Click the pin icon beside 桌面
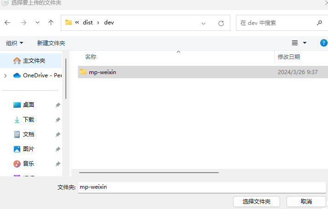328x209 pixels. click(58, 105)
